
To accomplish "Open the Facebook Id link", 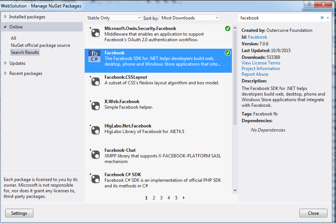I will (x=257, y=37).
